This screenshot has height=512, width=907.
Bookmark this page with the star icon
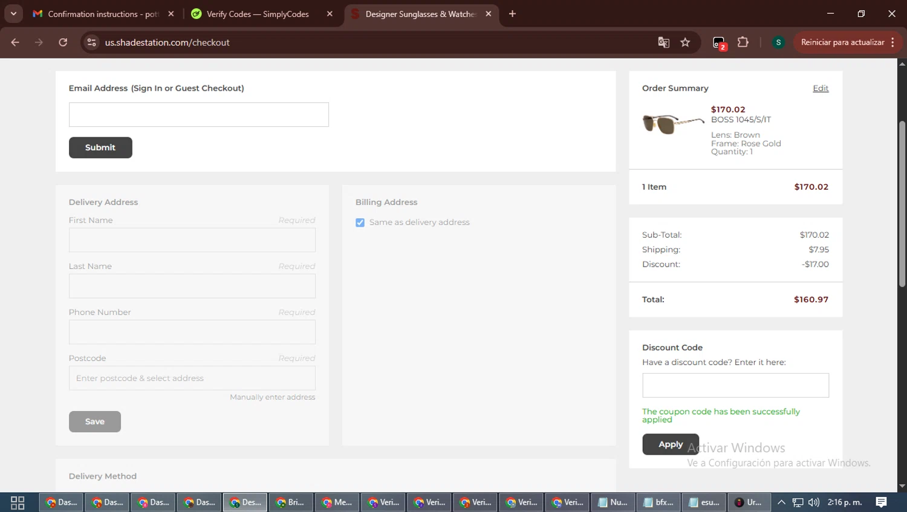coord(685,42)
